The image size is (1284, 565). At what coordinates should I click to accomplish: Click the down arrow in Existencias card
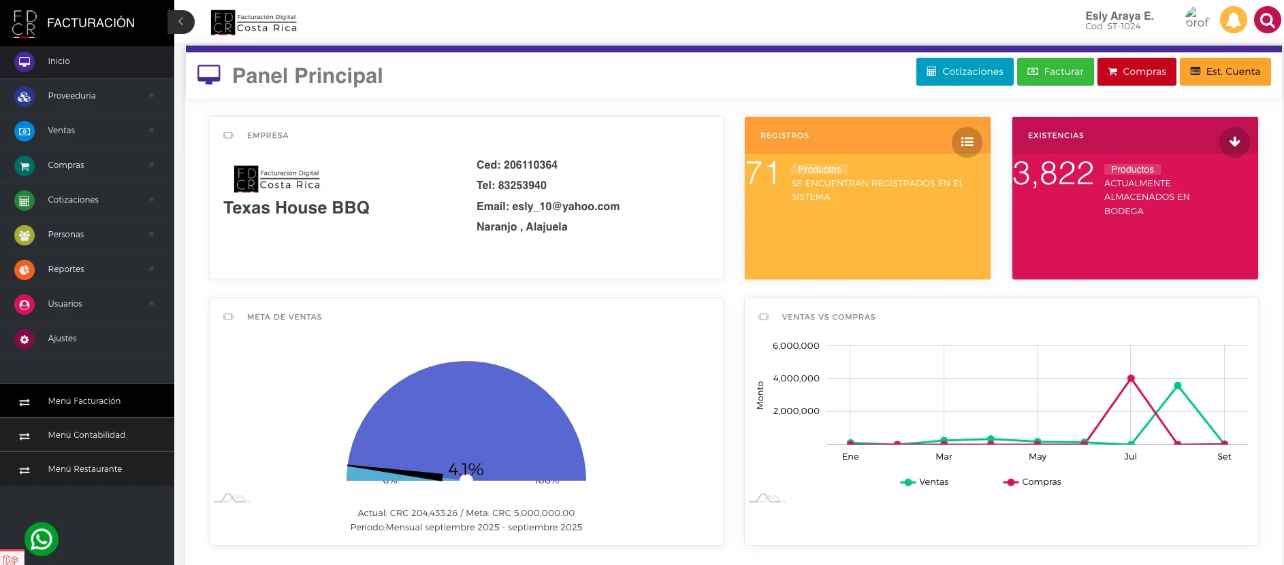point(1234,142)
